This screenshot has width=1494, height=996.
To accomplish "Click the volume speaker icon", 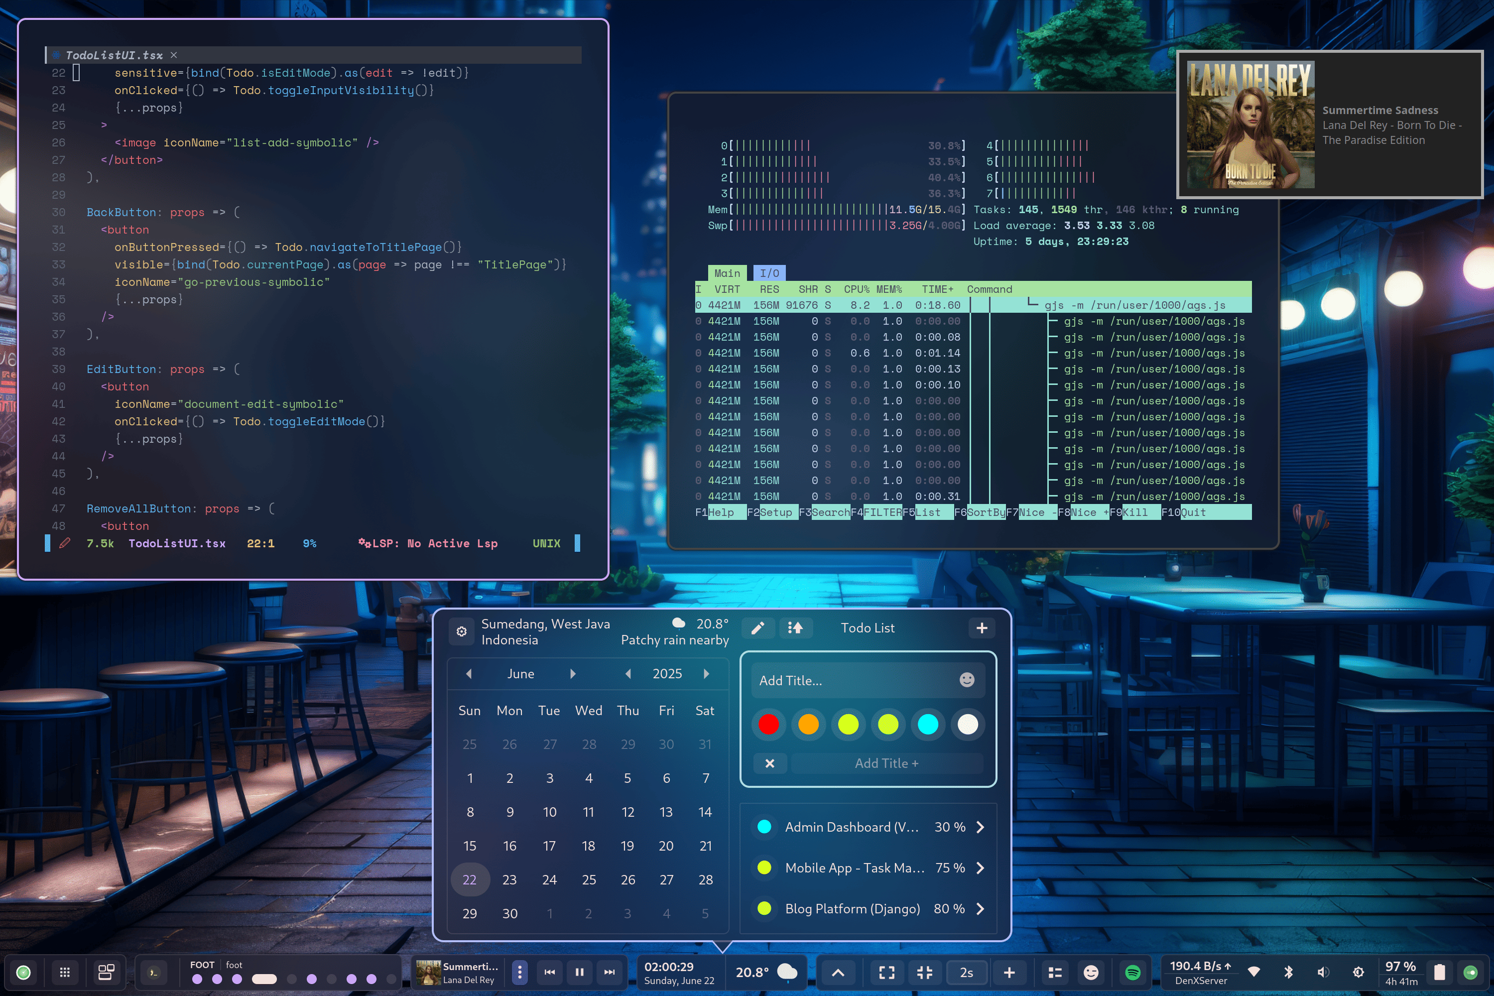I will (1323, 972).
